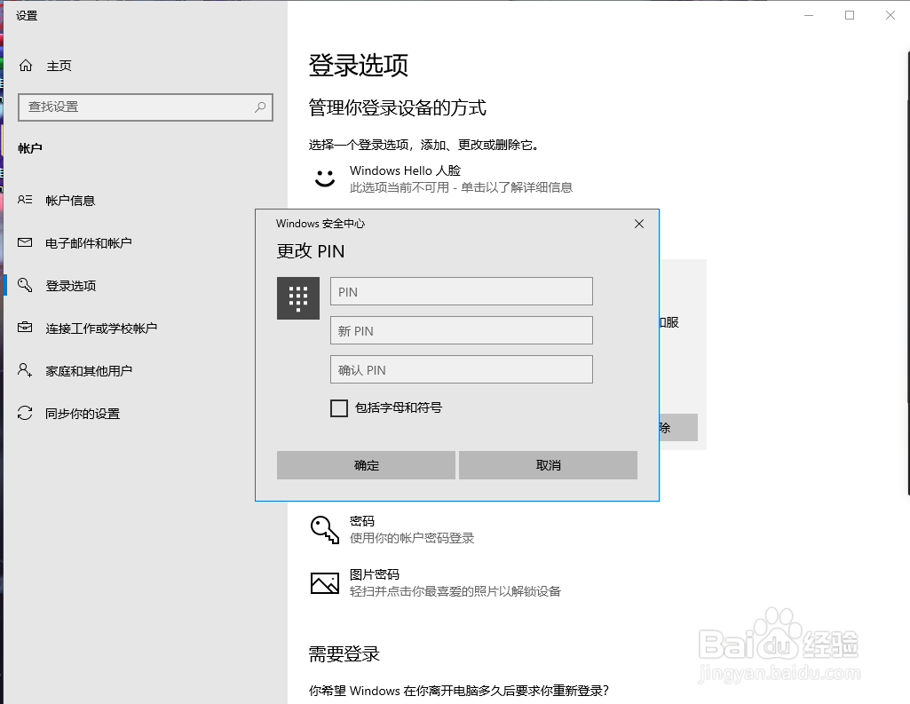Select the 登录选项 key icon
This screenshot has height=704, width=910.
coord(27,285)
